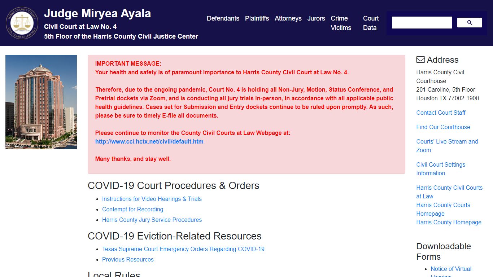The width and height of the screenshot is (493, 277).
Task: Focus the site search input field
Action: pyautogui.click(x=422, y=22)
